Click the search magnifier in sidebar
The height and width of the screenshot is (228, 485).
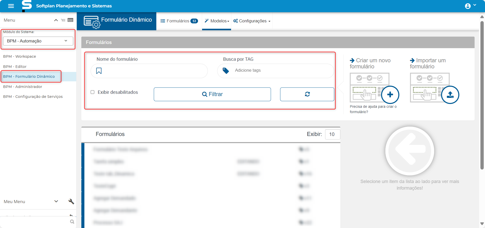72,222
